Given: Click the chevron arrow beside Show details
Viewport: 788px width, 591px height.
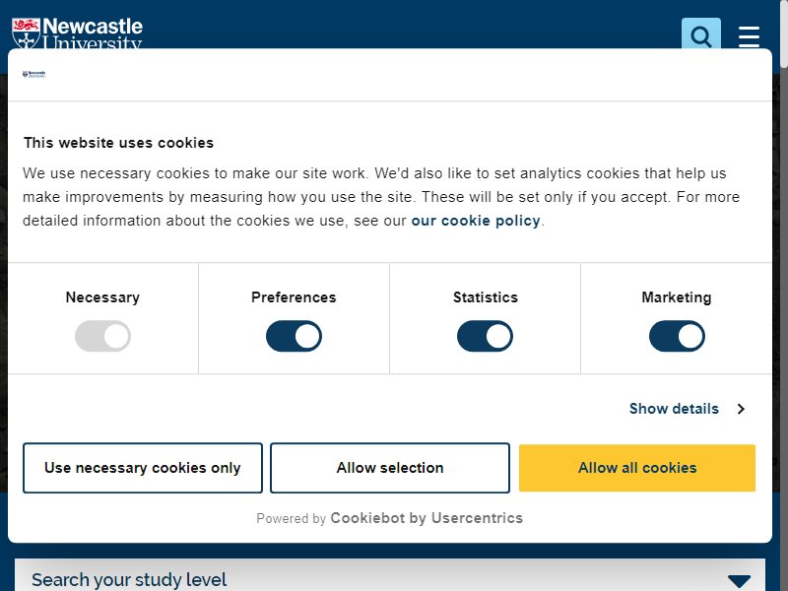Looking at the screenshot, I should pyautogui.click(x=741, y=409).
